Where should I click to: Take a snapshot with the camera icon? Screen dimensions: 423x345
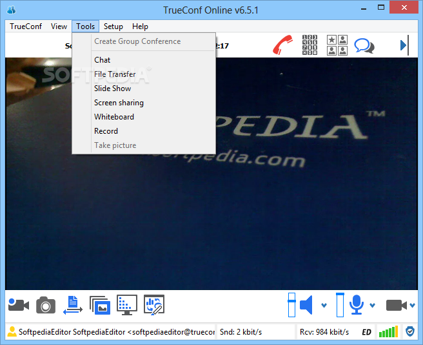46,305
